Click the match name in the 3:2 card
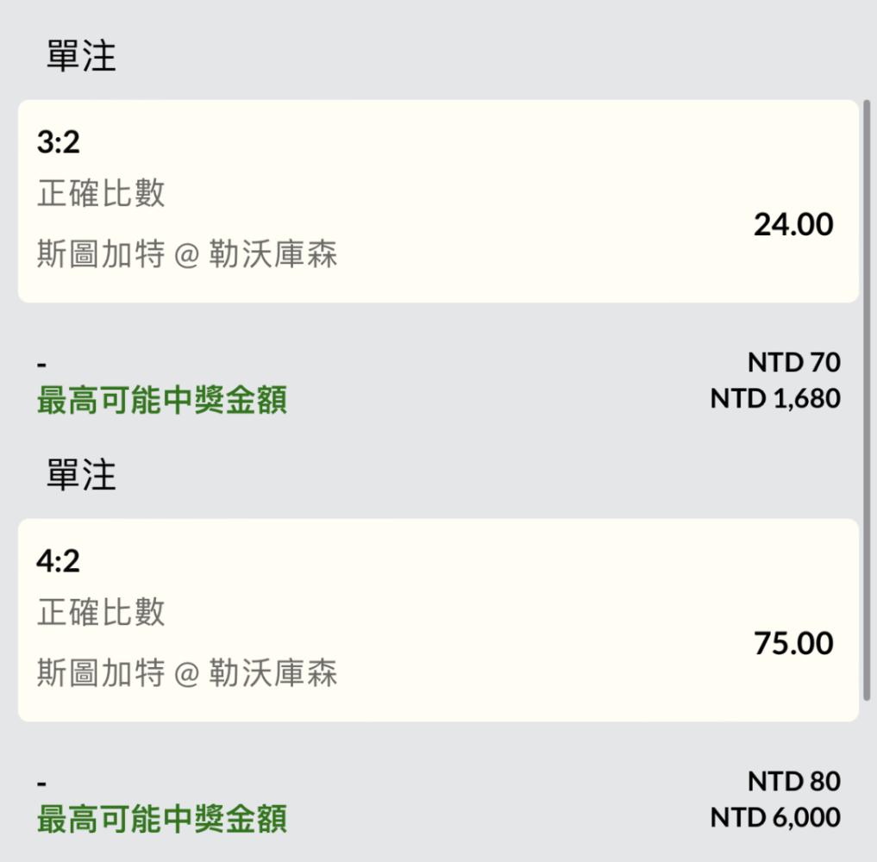This screenshot has height=862, width=877. coord(187,253)
